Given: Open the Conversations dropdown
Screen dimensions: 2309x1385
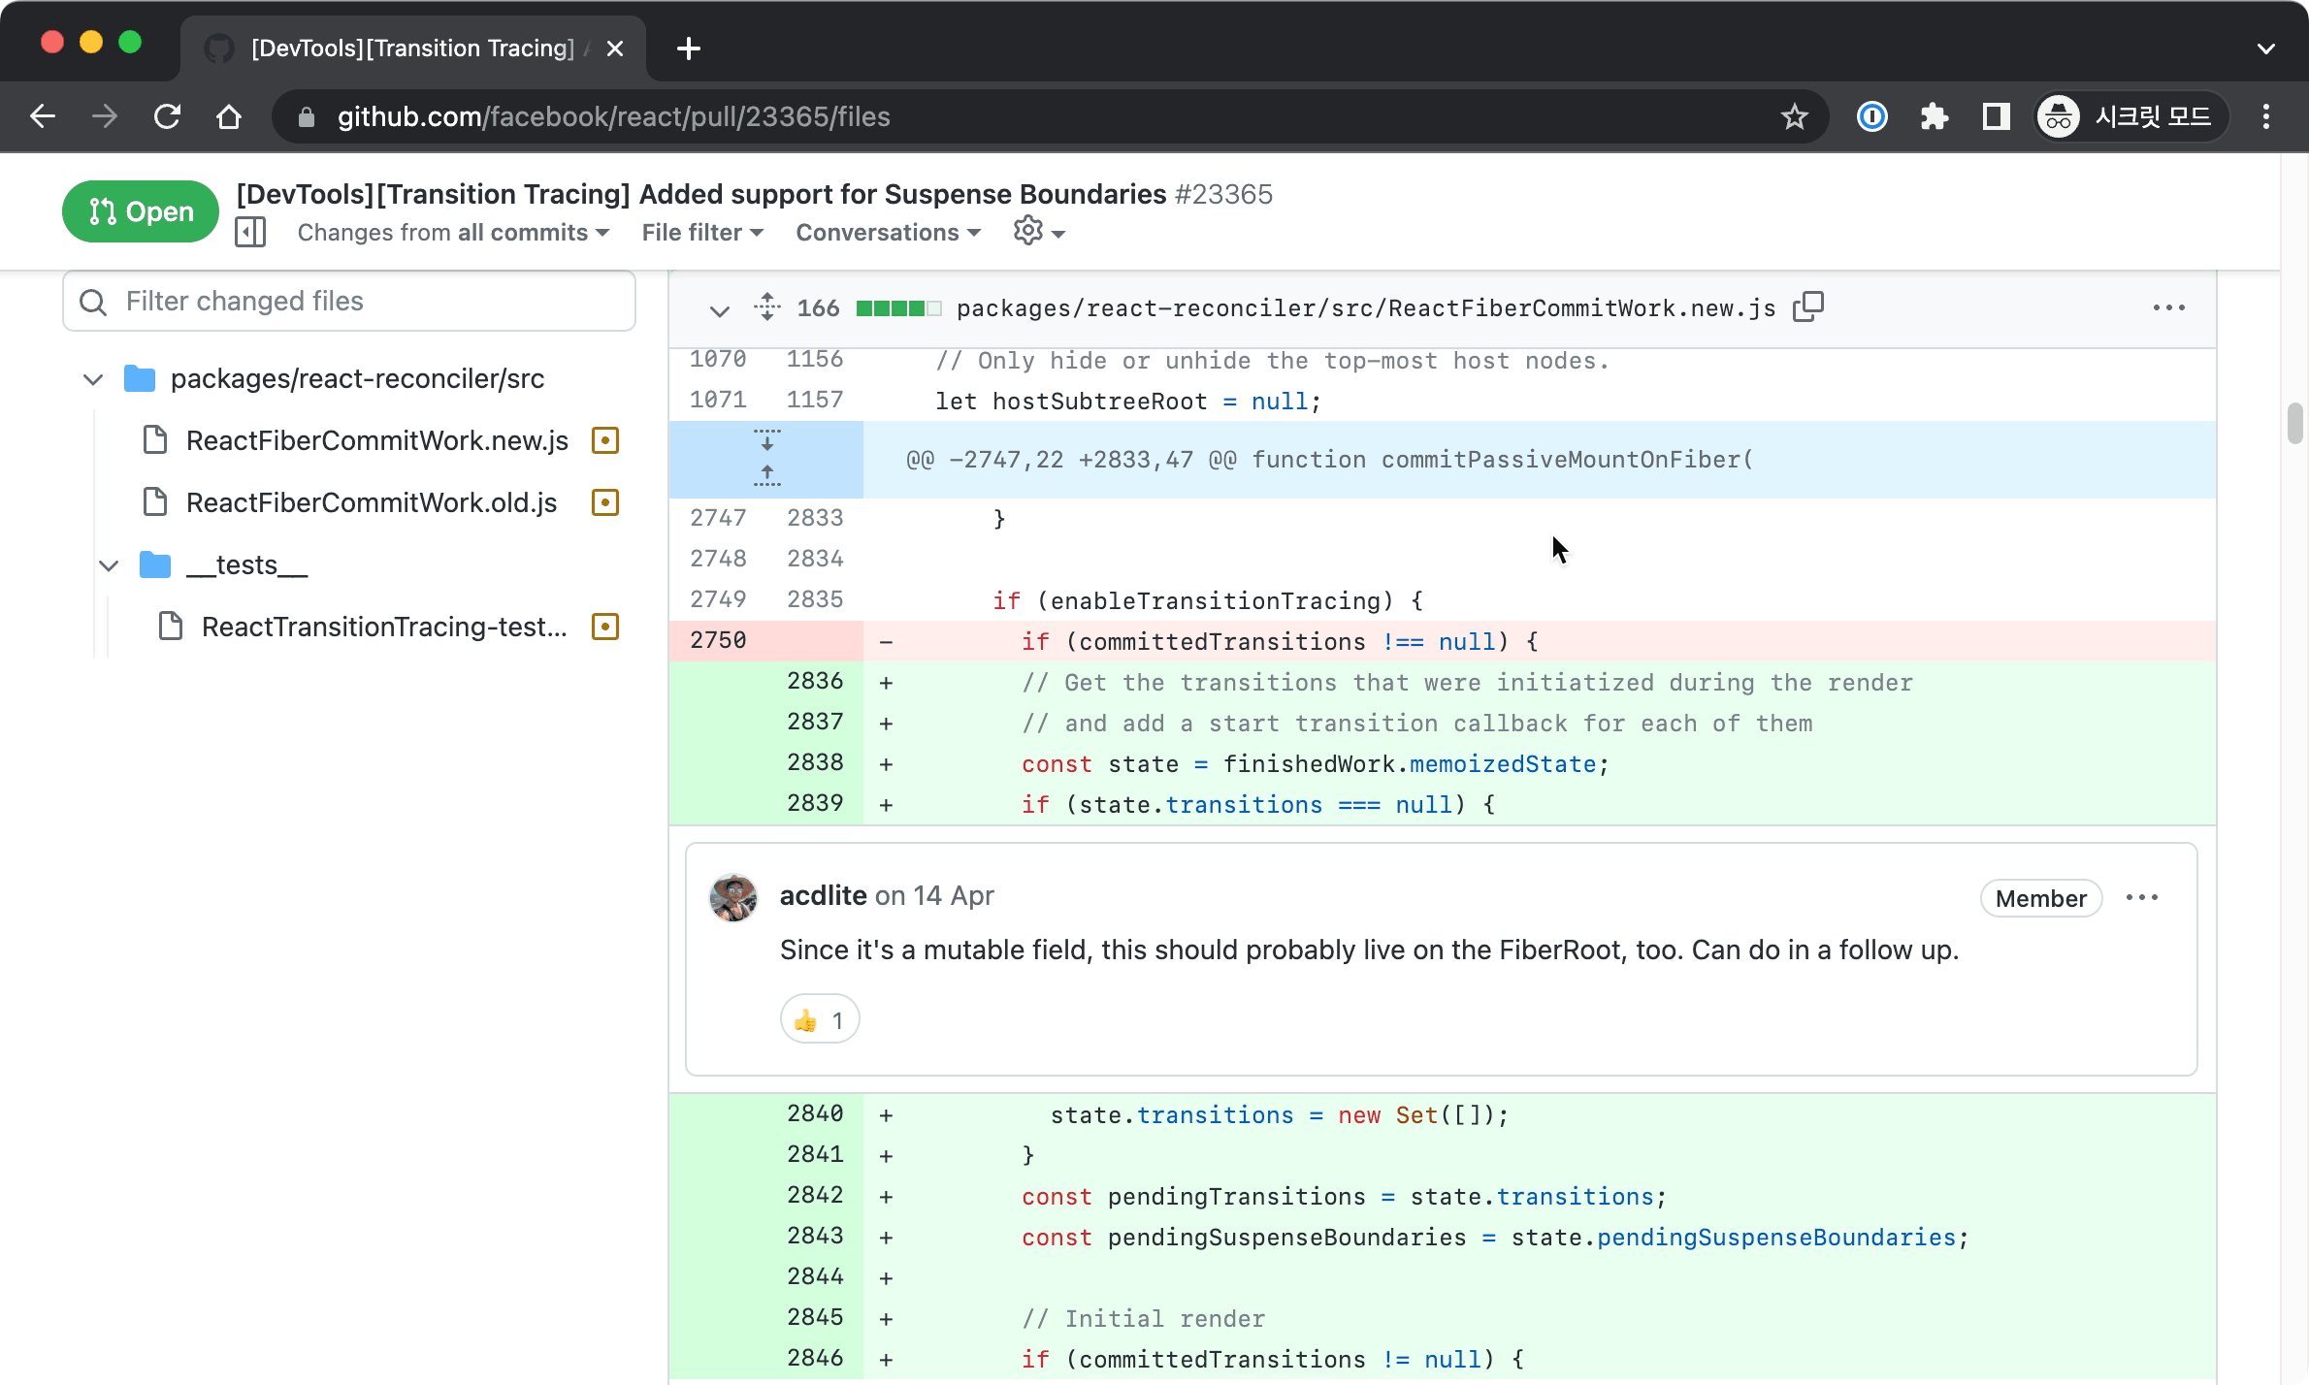Looking at the screenshot, I should [888, 233].
